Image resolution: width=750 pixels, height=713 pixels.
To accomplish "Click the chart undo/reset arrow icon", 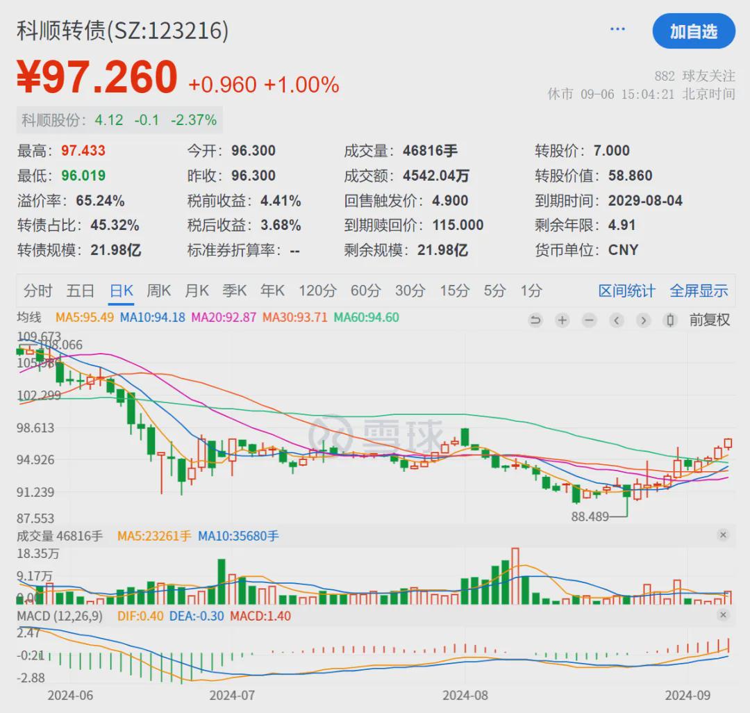I will point(535,320).
